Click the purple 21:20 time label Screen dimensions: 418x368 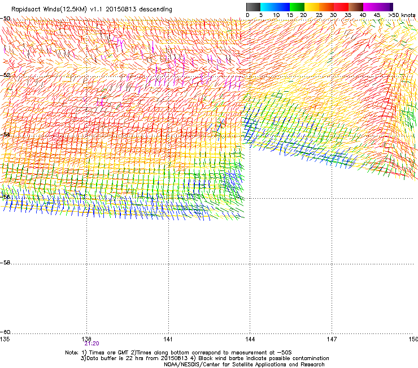click(x=92, y=344)
